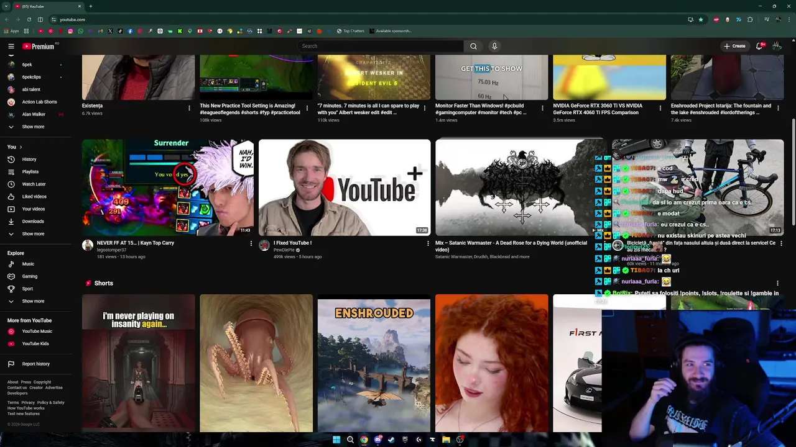Open the YouTube hamburger guide menu

pos(11,46)
